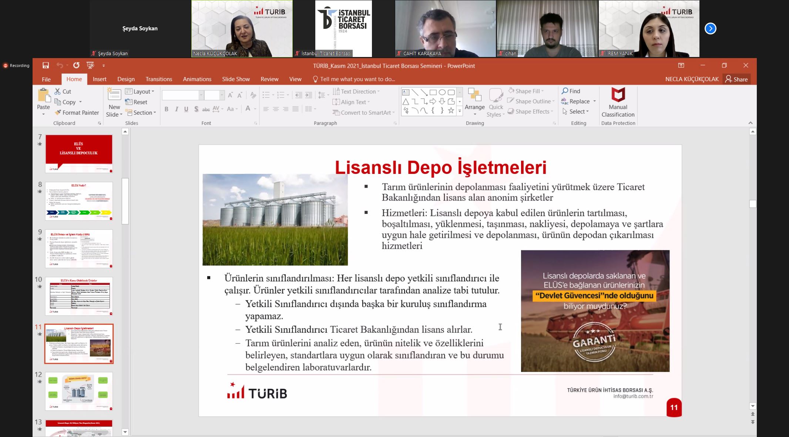The height and width of the screenshot is (437, 789).
Task: Switch to the Slide Show tab
Action: pyautogui.click(x=236, y=79)
